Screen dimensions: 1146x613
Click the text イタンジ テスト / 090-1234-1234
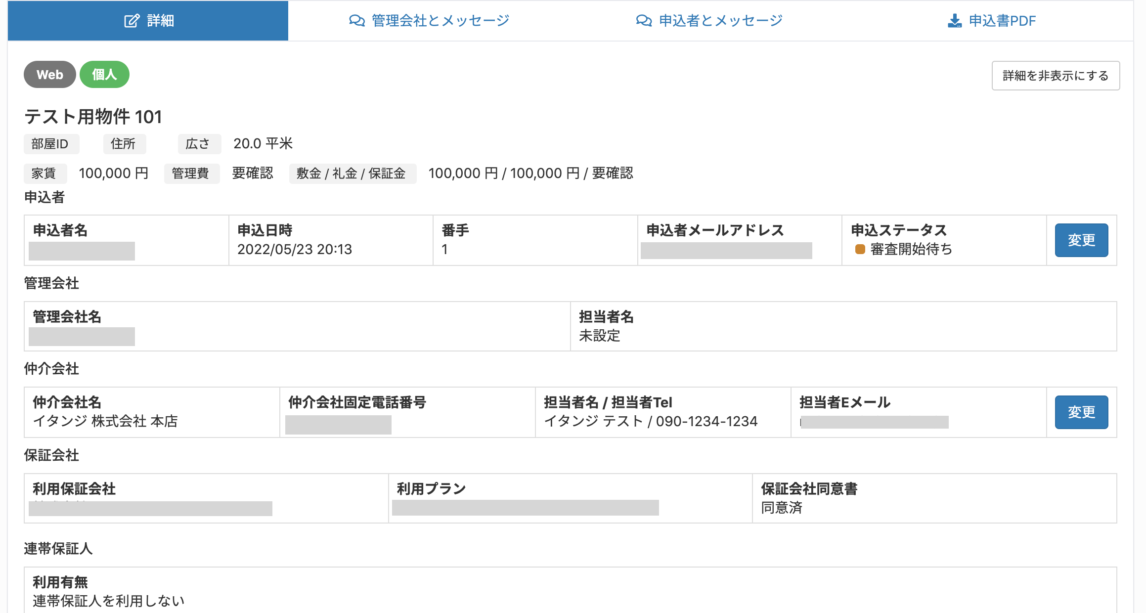point(651,421)
